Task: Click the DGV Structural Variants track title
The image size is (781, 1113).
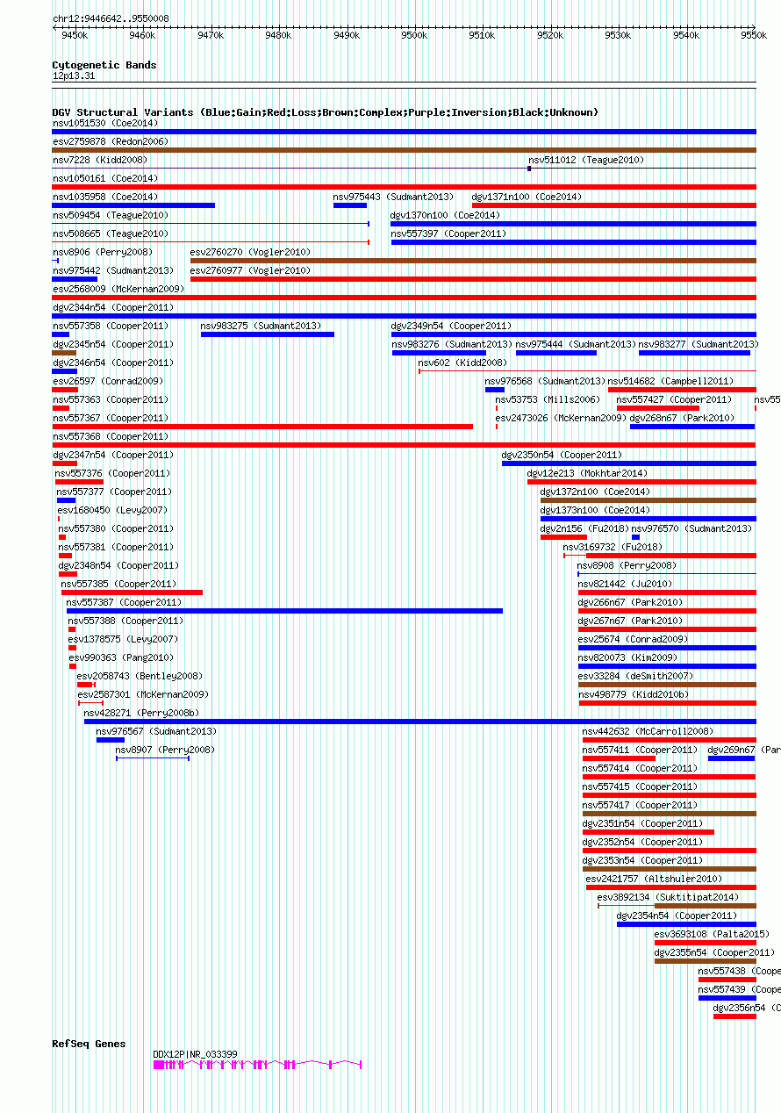Action: pos(326,112)
